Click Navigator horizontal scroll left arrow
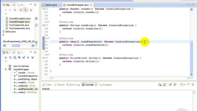Screen dimensions: 198x111 click(x=5, y=45)
